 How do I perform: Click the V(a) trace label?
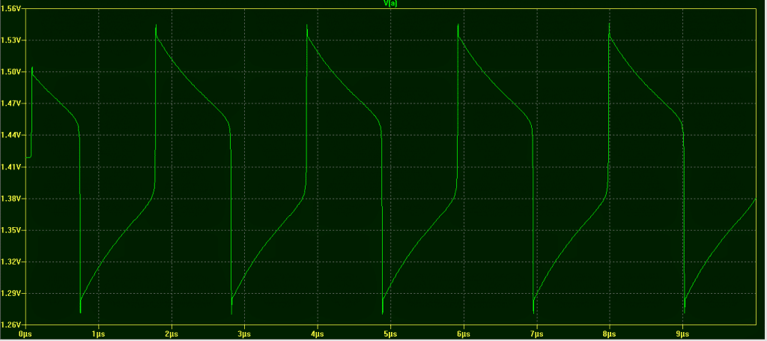point(389,4)
